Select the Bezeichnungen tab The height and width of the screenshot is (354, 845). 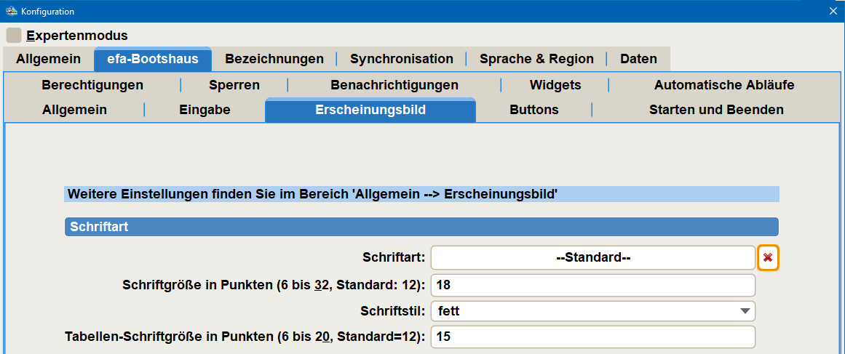tap(274, 59)
